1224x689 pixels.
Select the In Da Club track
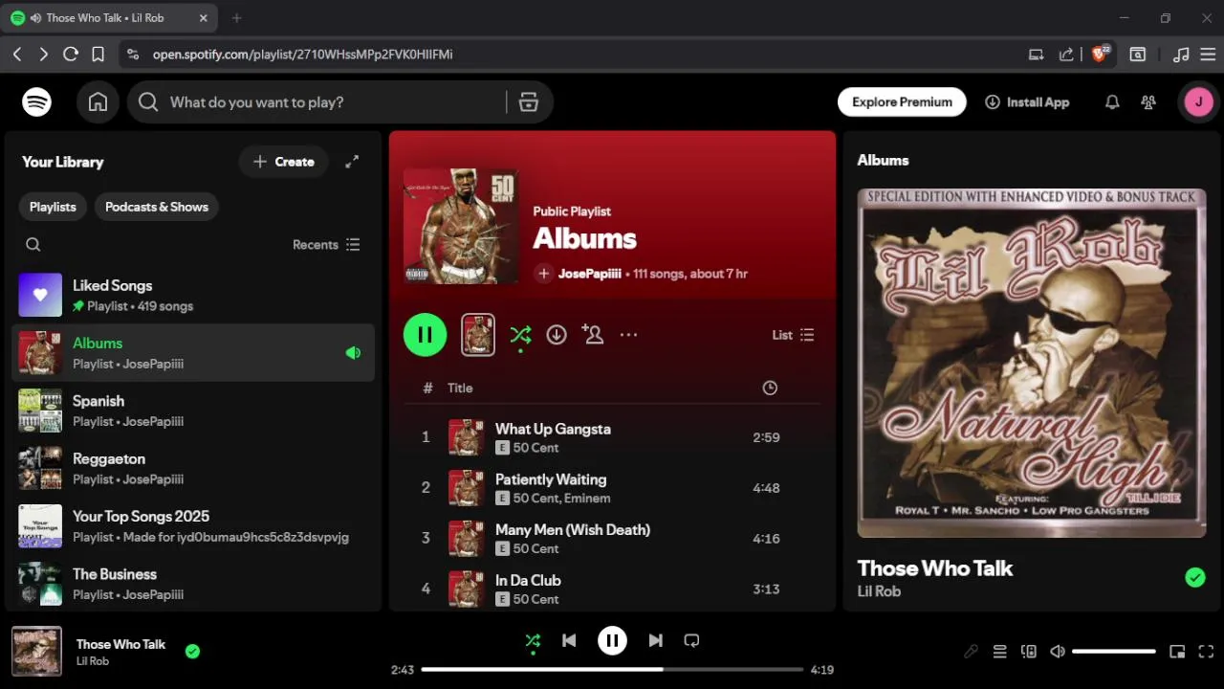[x=612, y=589]
